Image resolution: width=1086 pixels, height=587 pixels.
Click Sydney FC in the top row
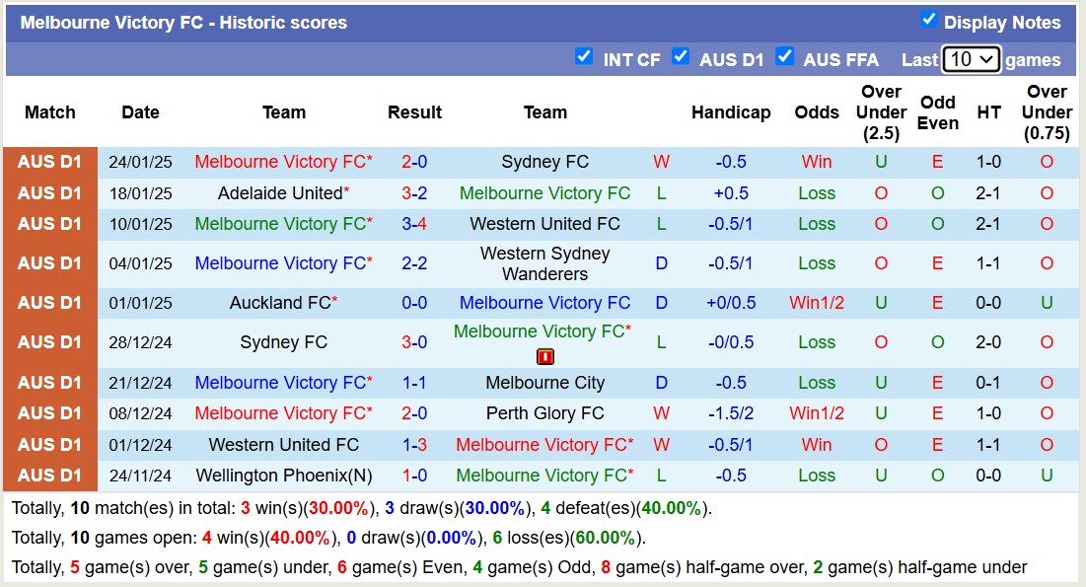(x=545, y=162)
